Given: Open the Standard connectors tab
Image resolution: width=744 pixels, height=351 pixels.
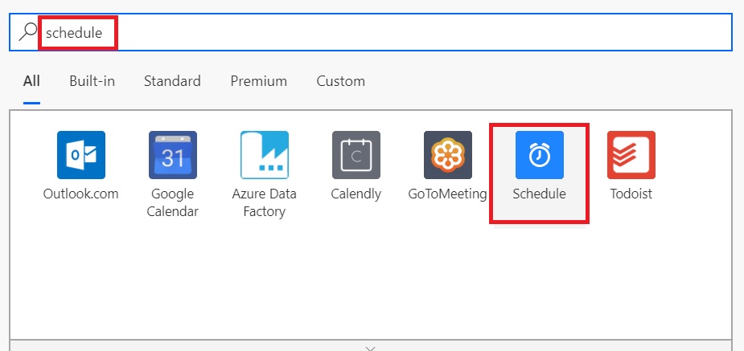Looking at the screenshot, I should (172, 81).
